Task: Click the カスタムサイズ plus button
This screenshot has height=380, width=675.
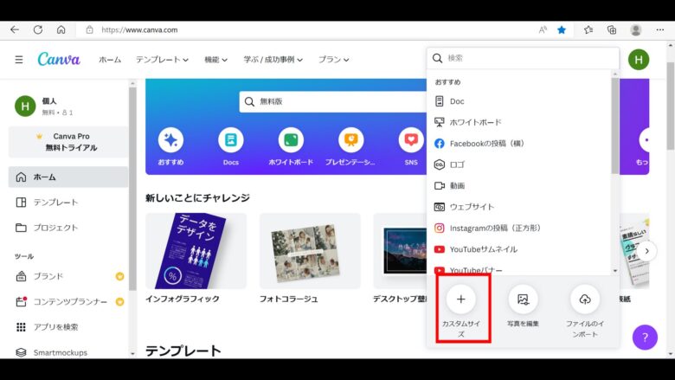Action: pos(461,299)
